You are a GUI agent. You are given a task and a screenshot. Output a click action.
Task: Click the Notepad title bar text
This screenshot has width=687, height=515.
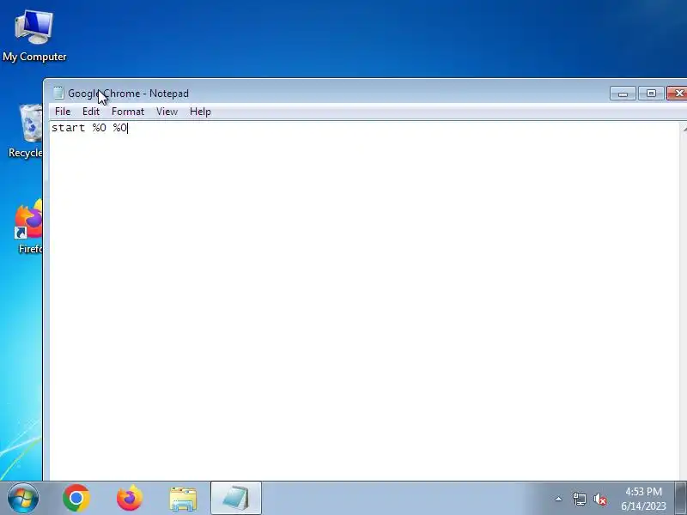[128, 94]
